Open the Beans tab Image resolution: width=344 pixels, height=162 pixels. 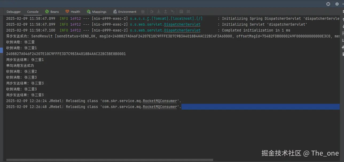[52, 12]
